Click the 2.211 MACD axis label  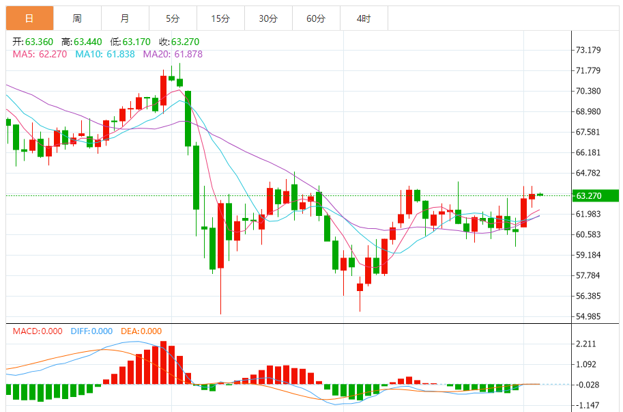click(586, 344)
